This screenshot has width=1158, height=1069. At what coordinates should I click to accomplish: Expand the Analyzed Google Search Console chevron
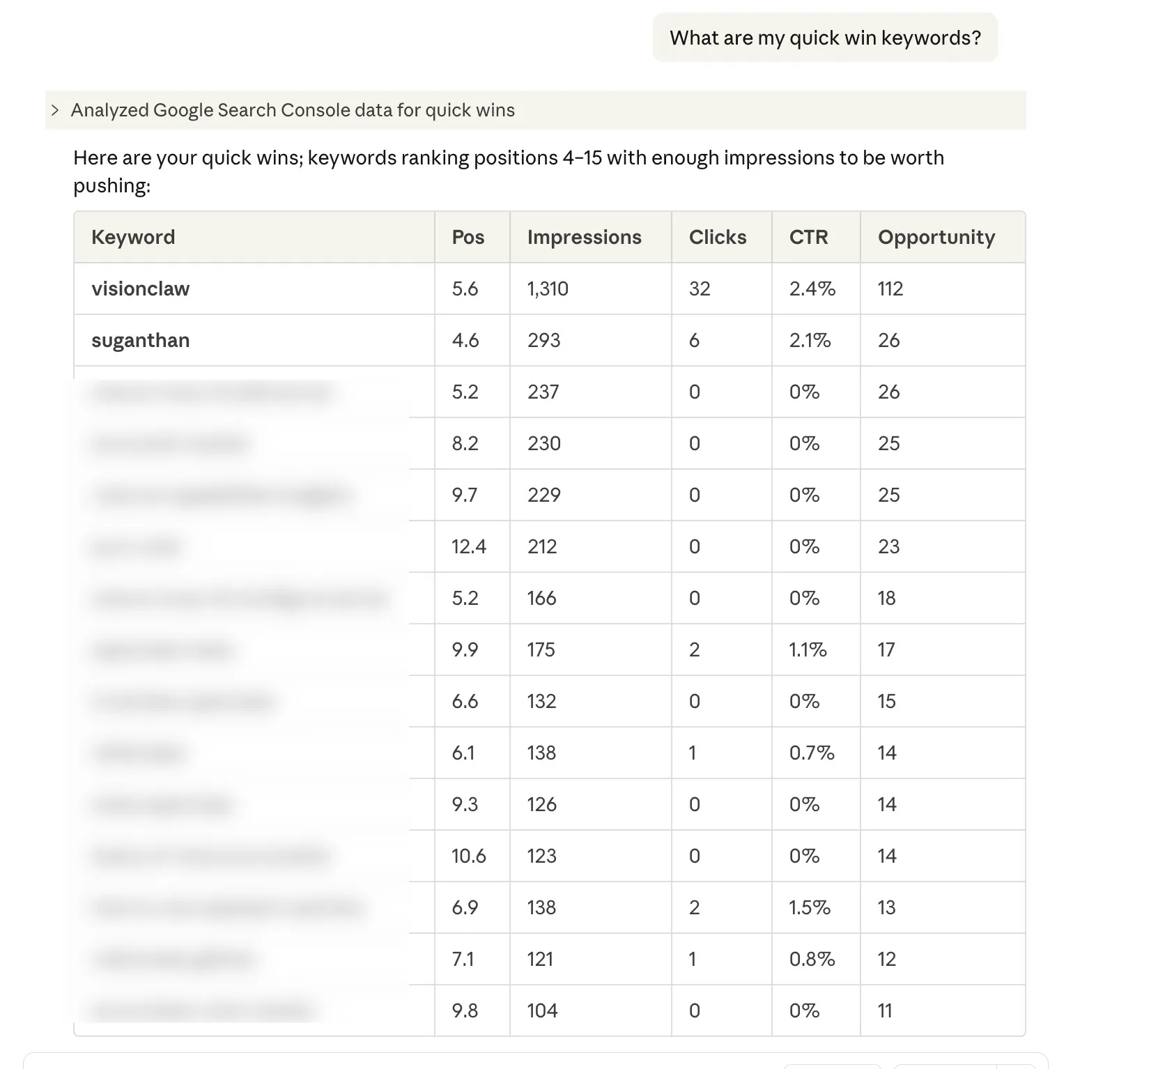coord(55,110)
